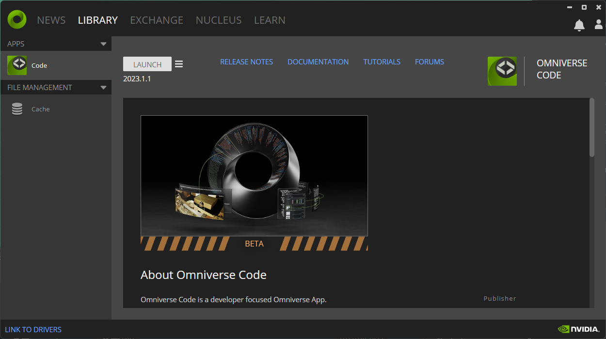The width and height of the screenshot is (606, 339).
Task: Launch Omniverse Code
Action: tap(147, 64)
